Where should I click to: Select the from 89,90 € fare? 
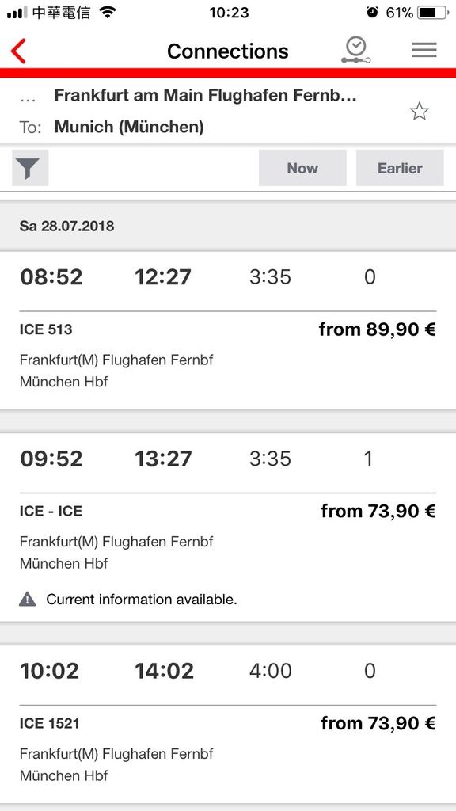[378, 329]
